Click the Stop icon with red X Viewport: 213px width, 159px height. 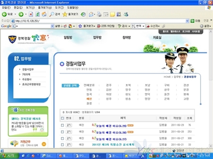click(31, 14)
